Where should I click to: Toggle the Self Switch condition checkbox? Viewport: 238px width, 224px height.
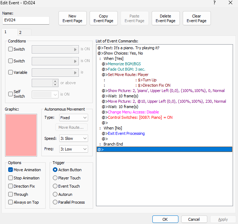(11, 94)
